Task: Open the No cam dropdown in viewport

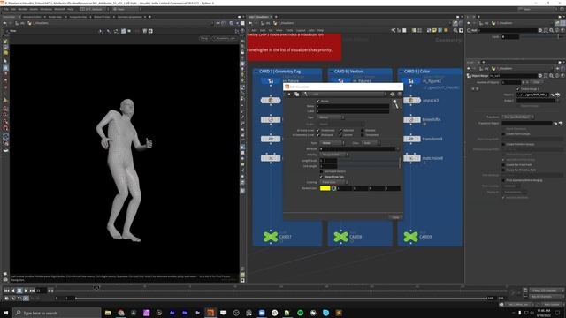Action: (225, 38)
